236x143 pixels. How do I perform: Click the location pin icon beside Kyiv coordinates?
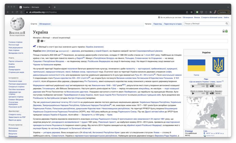(204, 133)
